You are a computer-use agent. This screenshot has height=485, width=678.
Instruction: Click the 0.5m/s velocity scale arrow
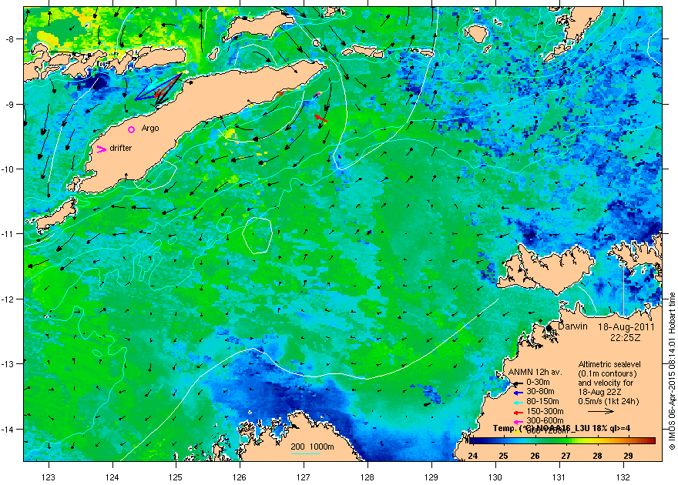click(x=601, y=411)
